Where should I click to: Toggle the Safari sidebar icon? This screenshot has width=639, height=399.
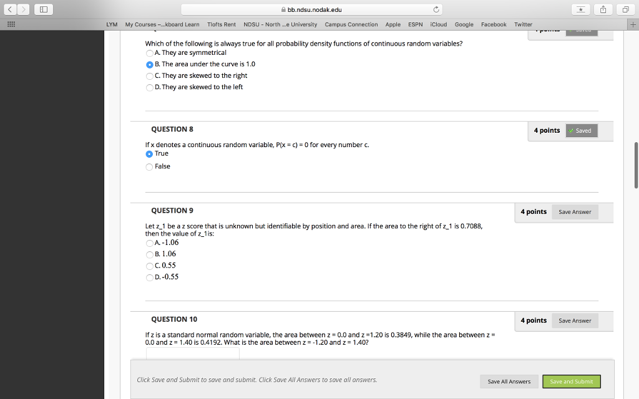tap(44, 9)
